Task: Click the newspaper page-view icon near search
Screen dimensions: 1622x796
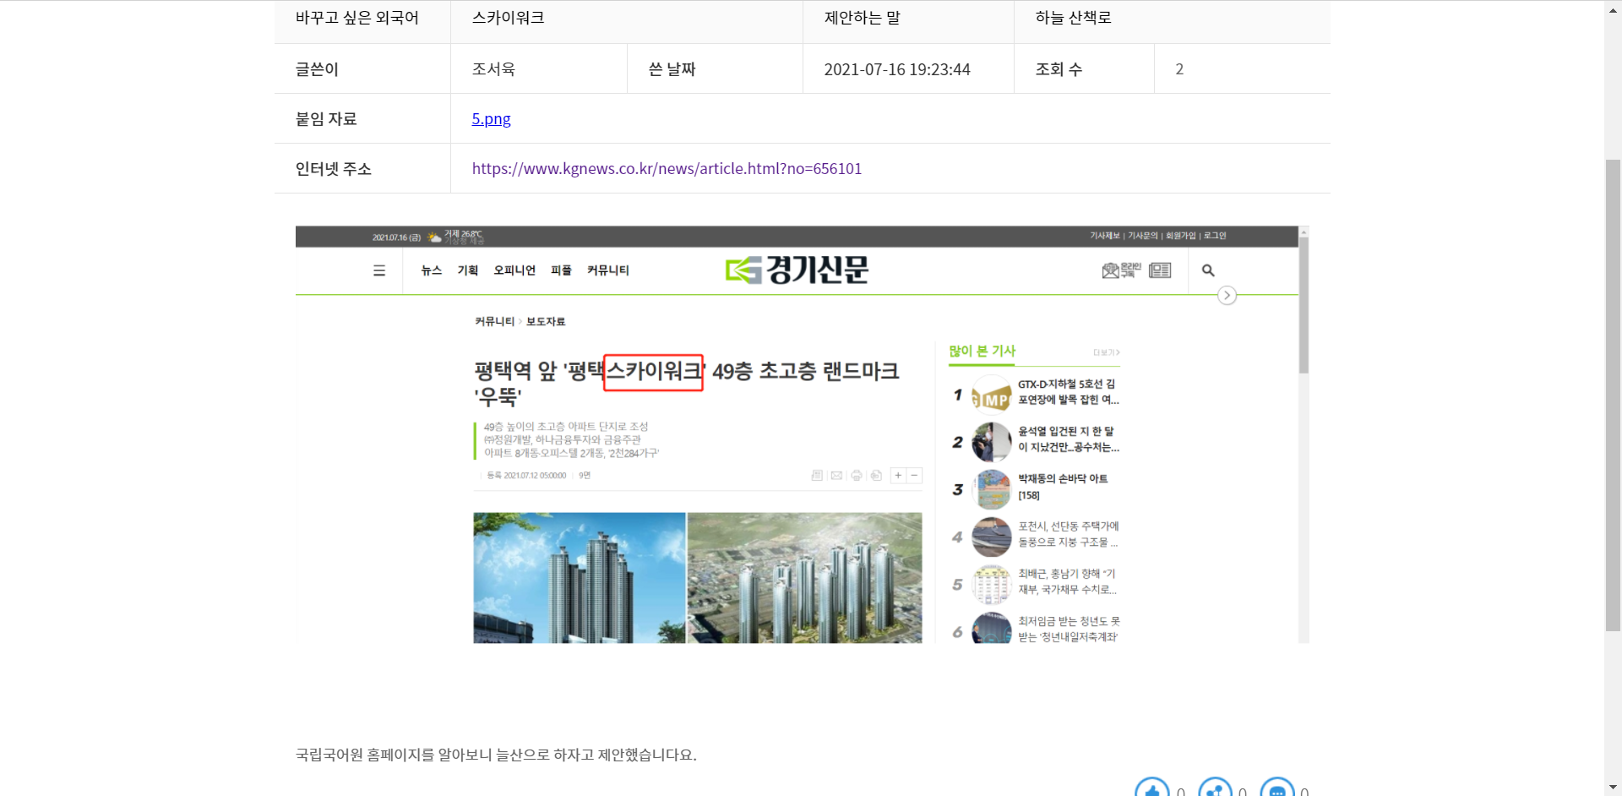Action: tap(1160, 270)
